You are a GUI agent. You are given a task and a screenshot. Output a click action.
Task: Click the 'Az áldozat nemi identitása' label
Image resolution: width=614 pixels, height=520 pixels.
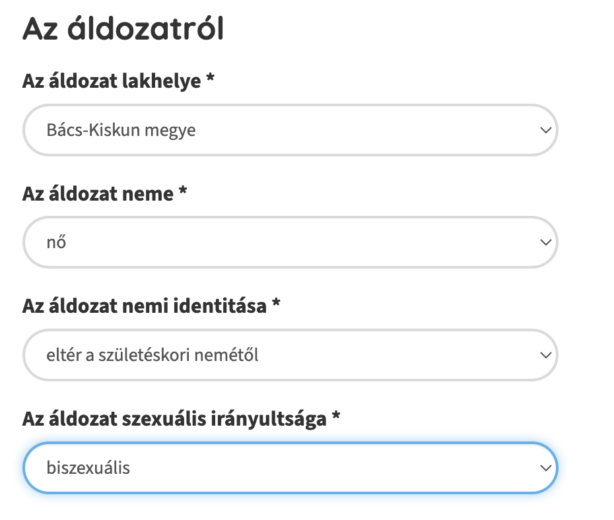[x=144, y=306]
